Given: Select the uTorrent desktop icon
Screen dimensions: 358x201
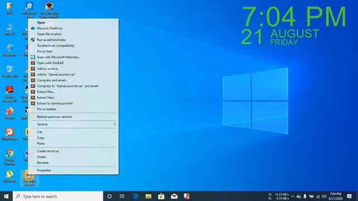Looking at the screenshot, I should (x=10, y=176).
